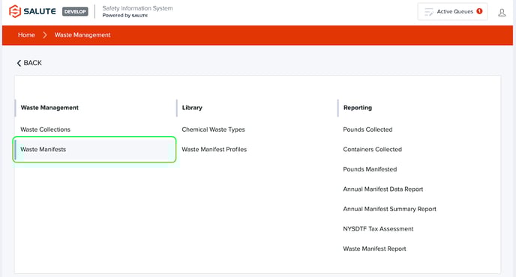Click the SALUTE logo icon
Image resolution: width=516 pixels, height=277 pixels.
15,11
